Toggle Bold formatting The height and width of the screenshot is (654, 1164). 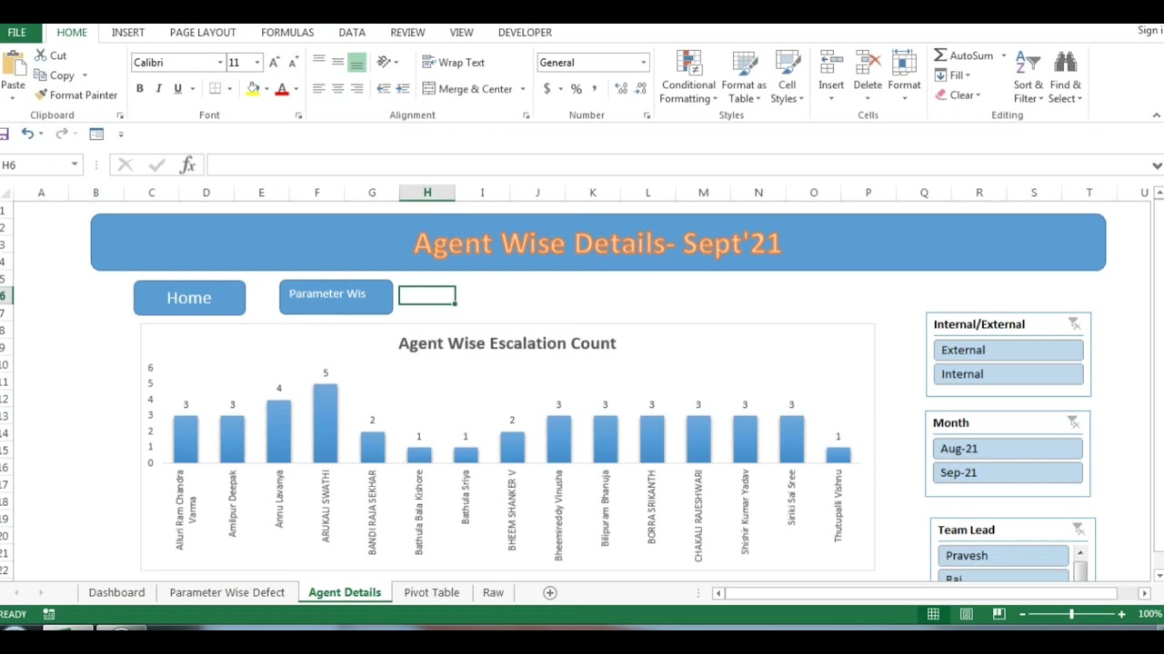click(139, 88)
